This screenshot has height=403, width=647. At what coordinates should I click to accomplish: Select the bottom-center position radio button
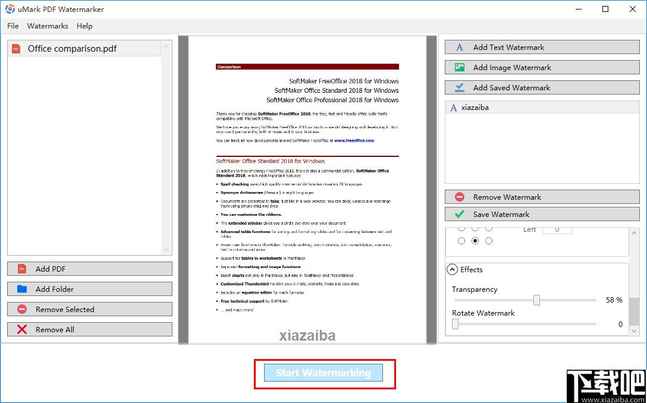tap(475, 241)
